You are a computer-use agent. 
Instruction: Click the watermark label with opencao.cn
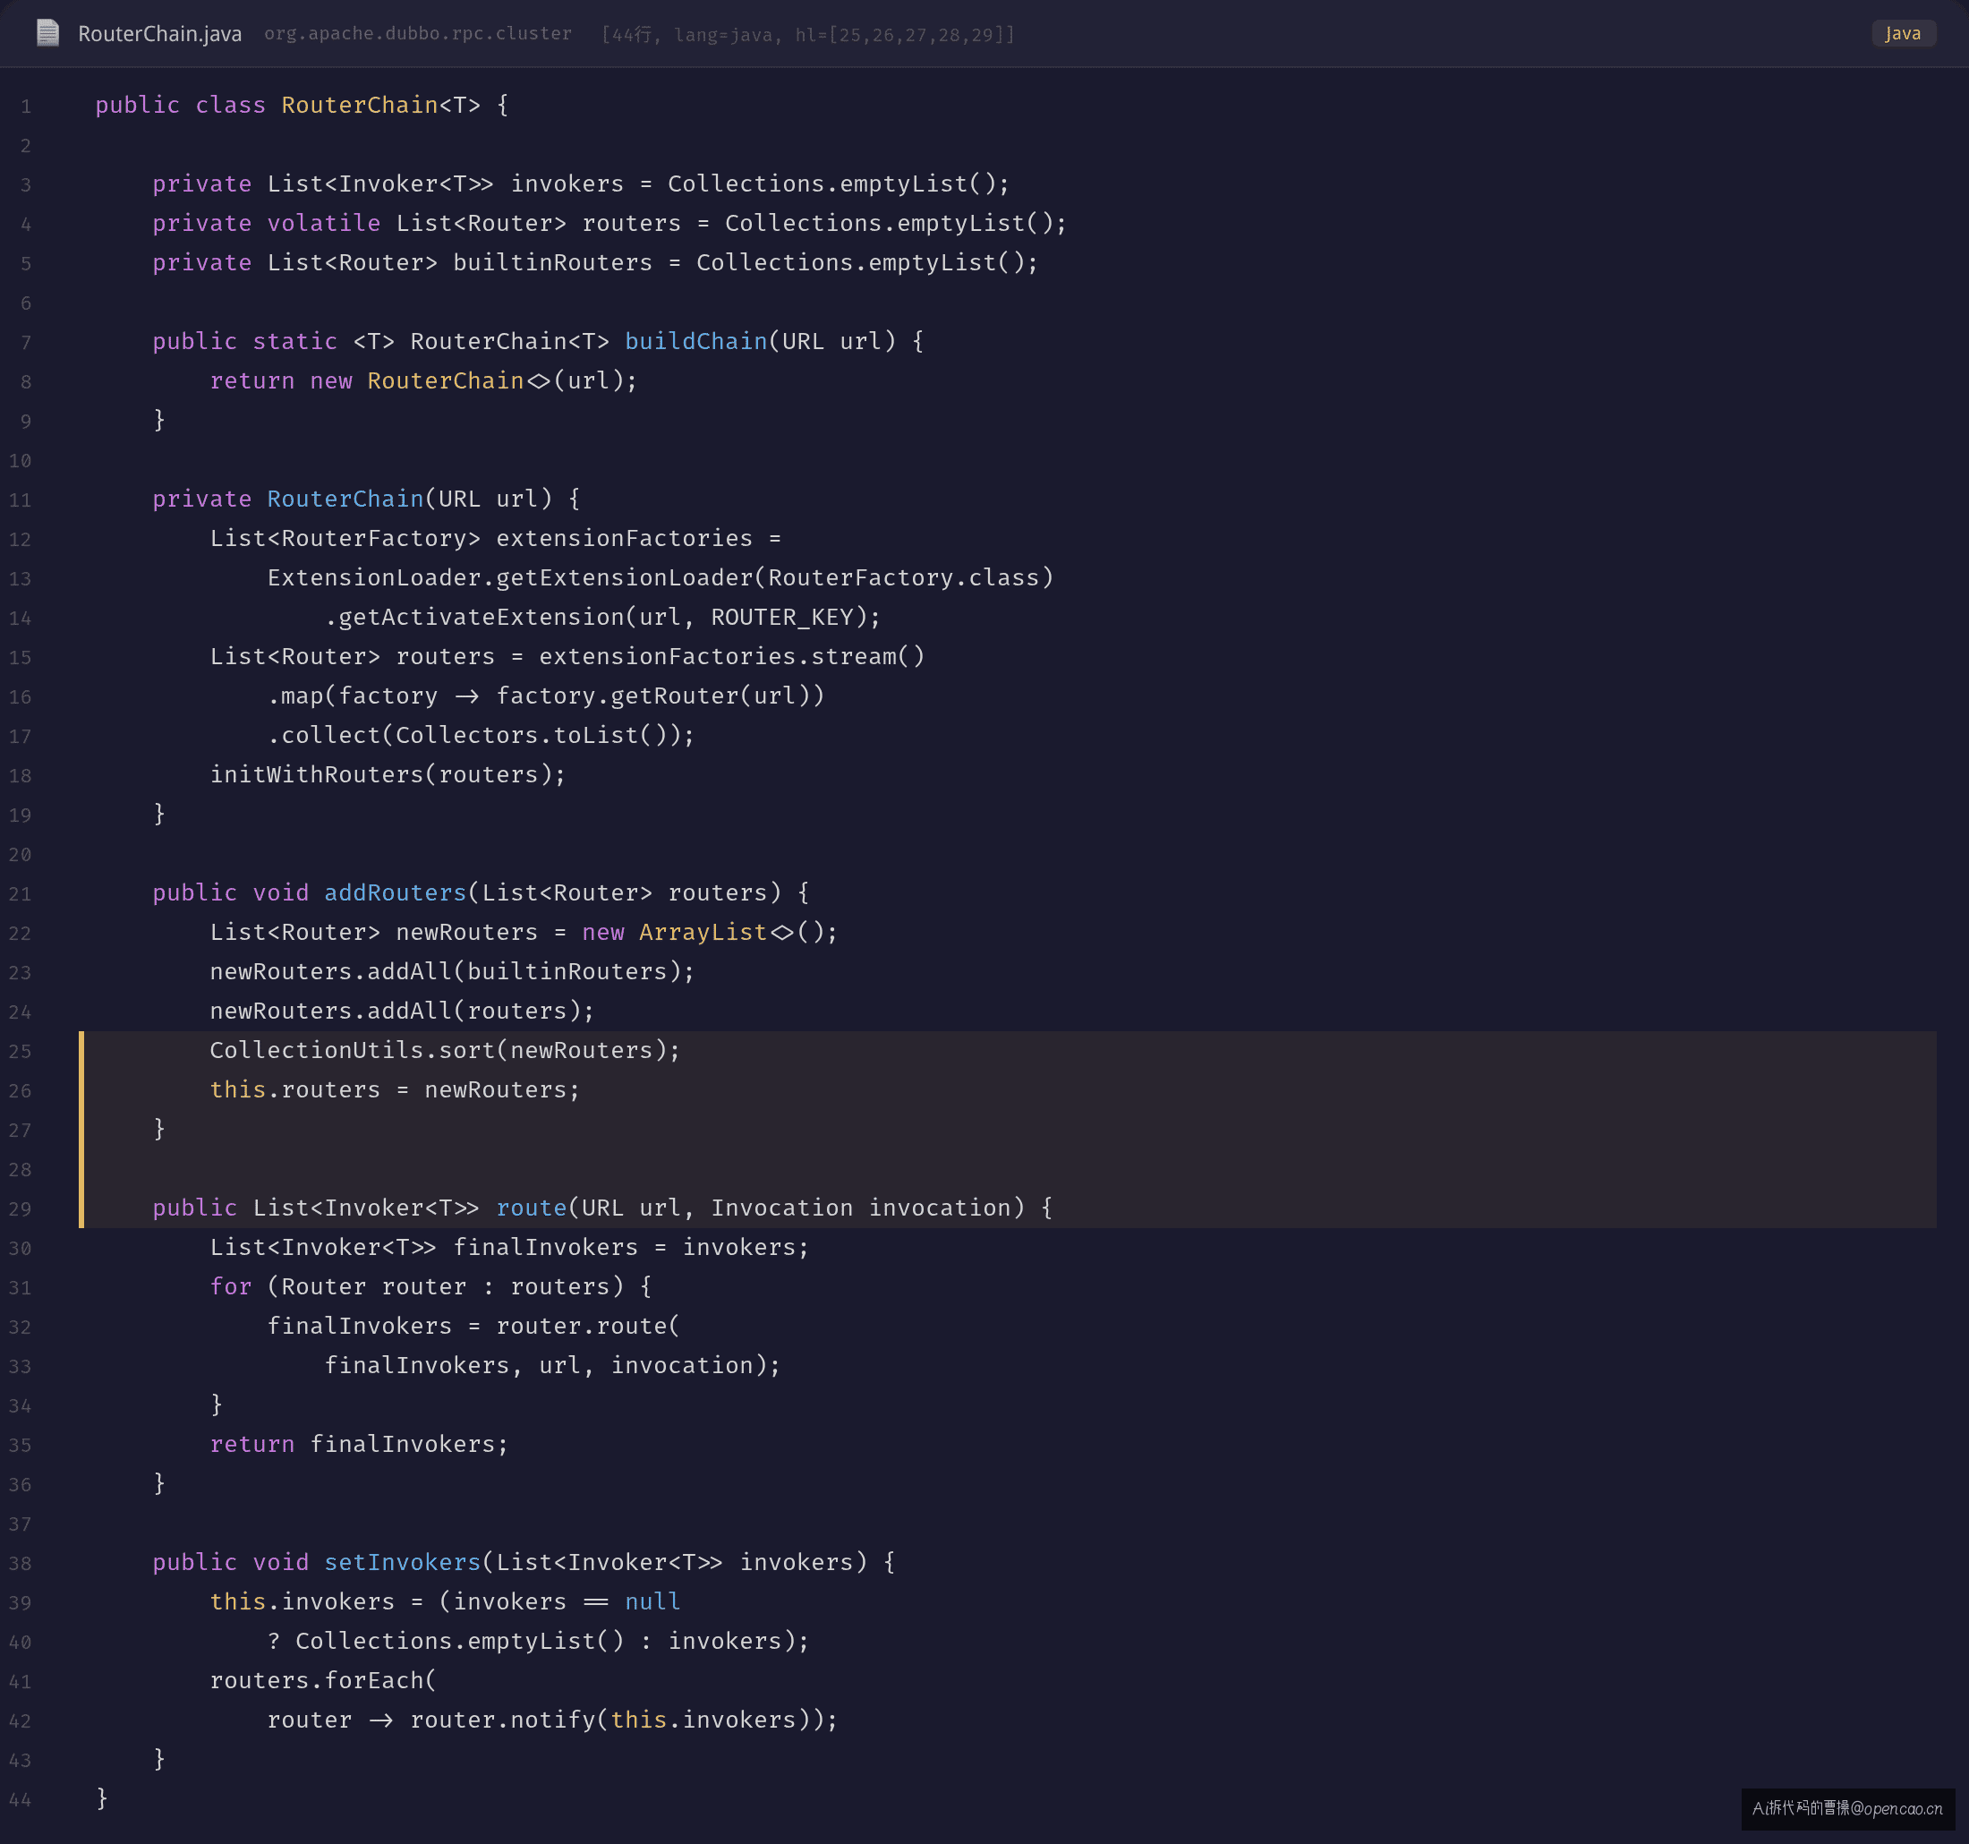click(1847, 1808)
